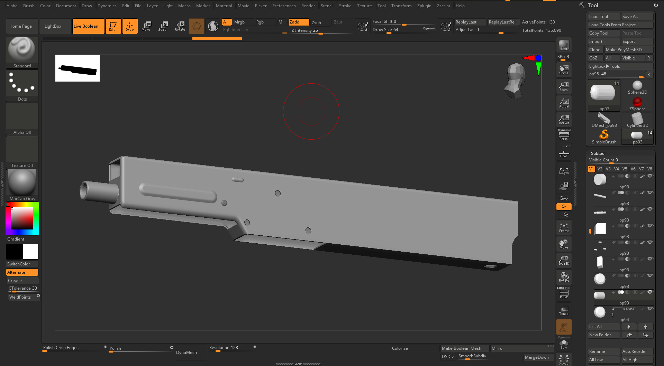This screenshot has height=366, width=664.
Task: Click the BPR render icon
Action: pos(564,45)
